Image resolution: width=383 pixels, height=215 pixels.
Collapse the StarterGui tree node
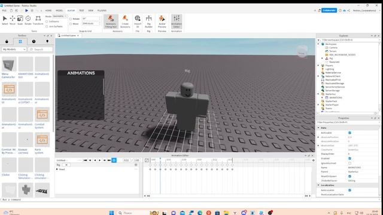(x=318, y=94)
